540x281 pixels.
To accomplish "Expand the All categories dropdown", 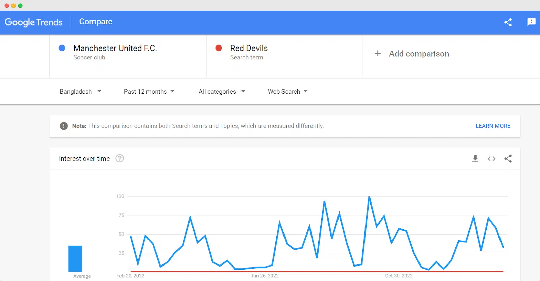I will pos(222,91).
